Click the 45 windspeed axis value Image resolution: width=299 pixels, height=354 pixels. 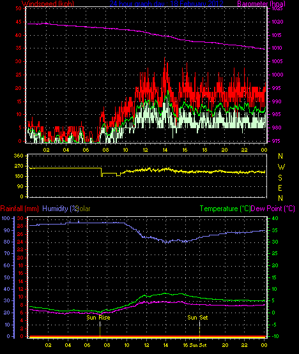click(x=19, y=22)
